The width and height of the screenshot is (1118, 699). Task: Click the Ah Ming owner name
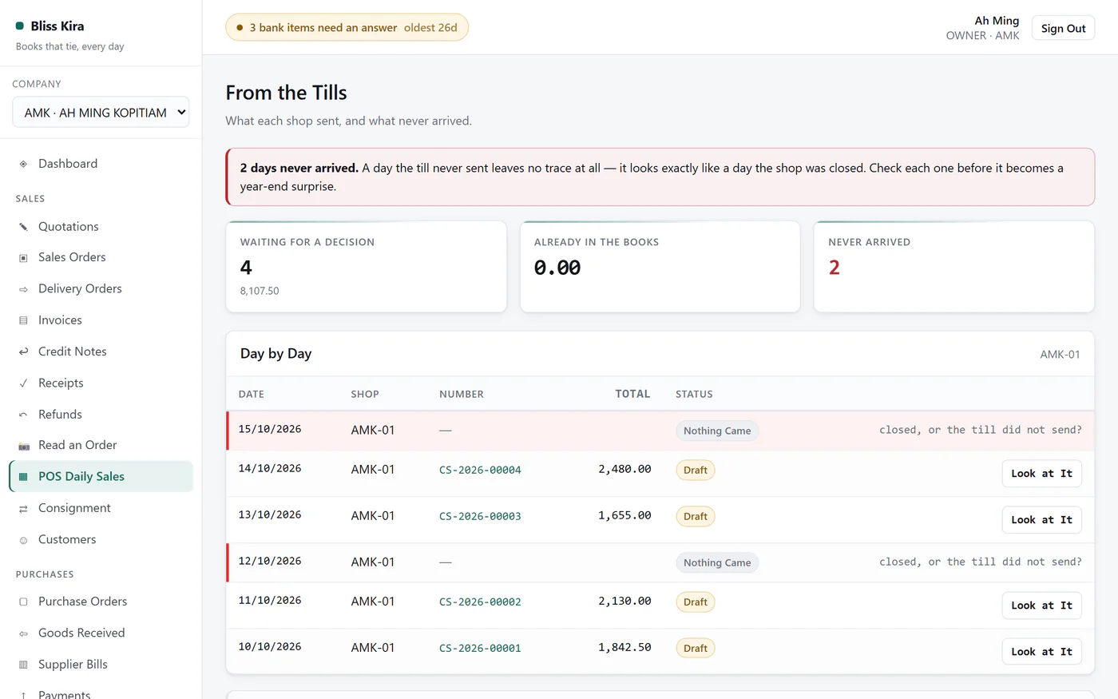997,21
